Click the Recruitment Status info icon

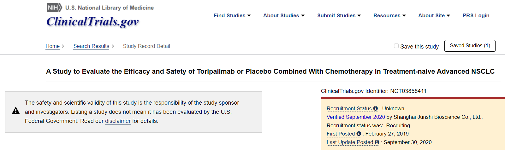tap(375, 108)
